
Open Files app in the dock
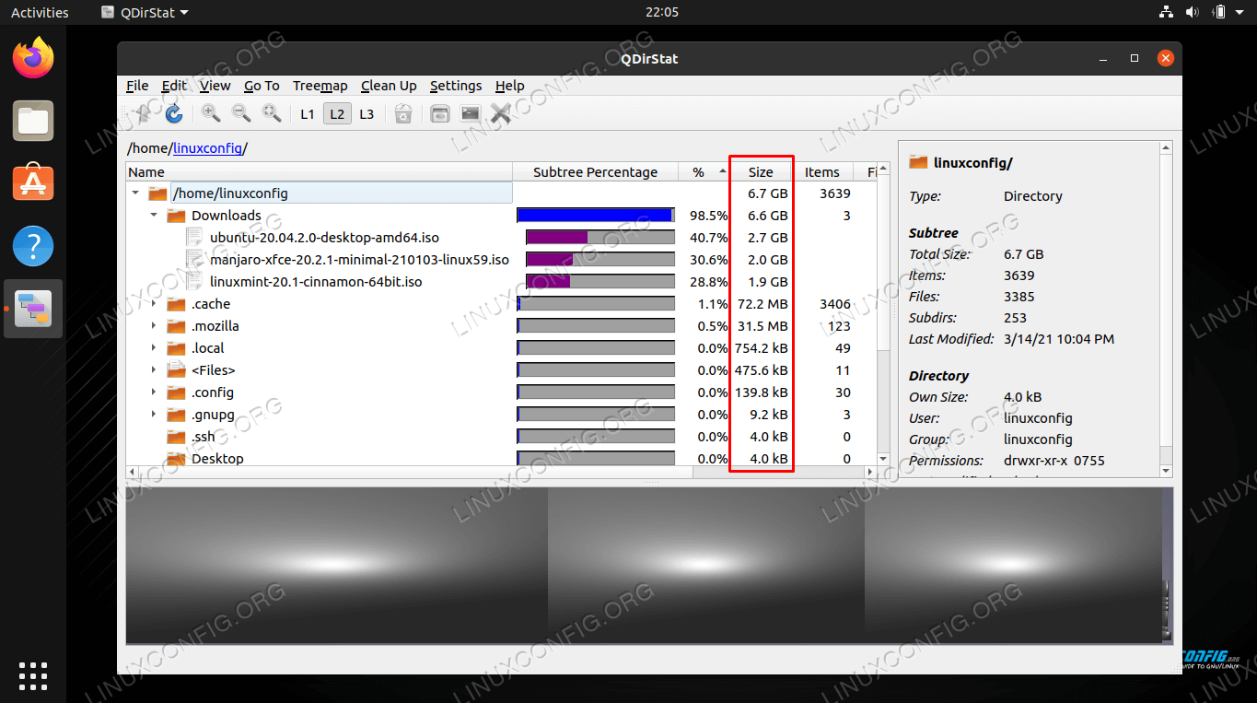(33, 121)
